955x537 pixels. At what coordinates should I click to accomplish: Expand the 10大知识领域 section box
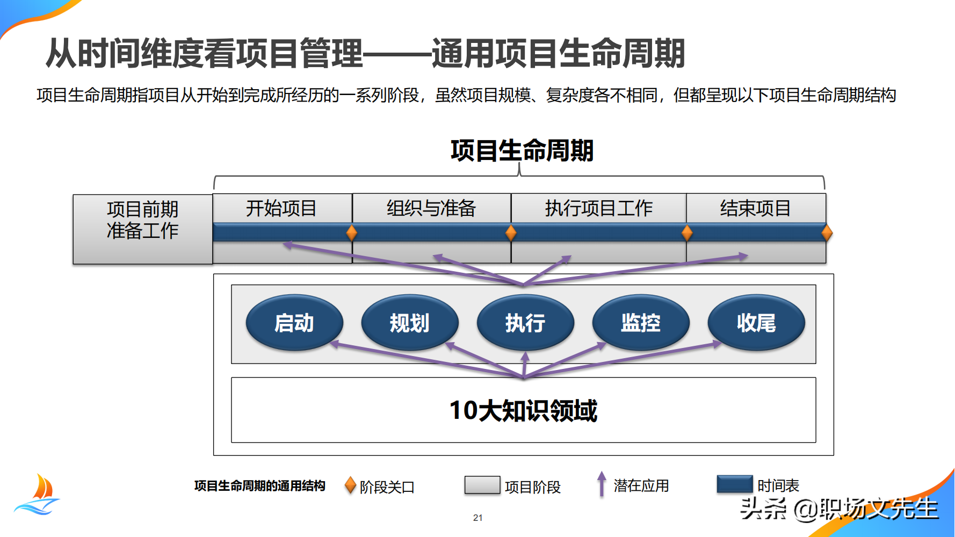(525, 411)
